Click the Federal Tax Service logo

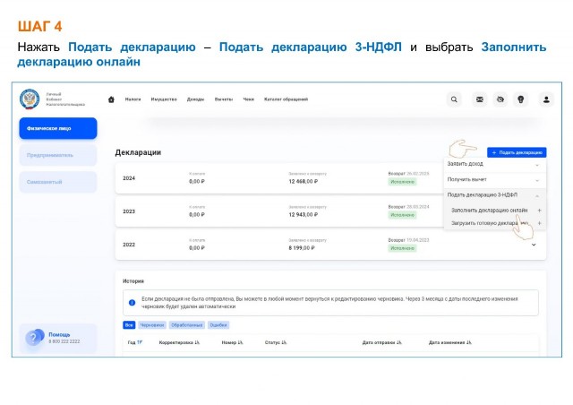pos(30,99)
